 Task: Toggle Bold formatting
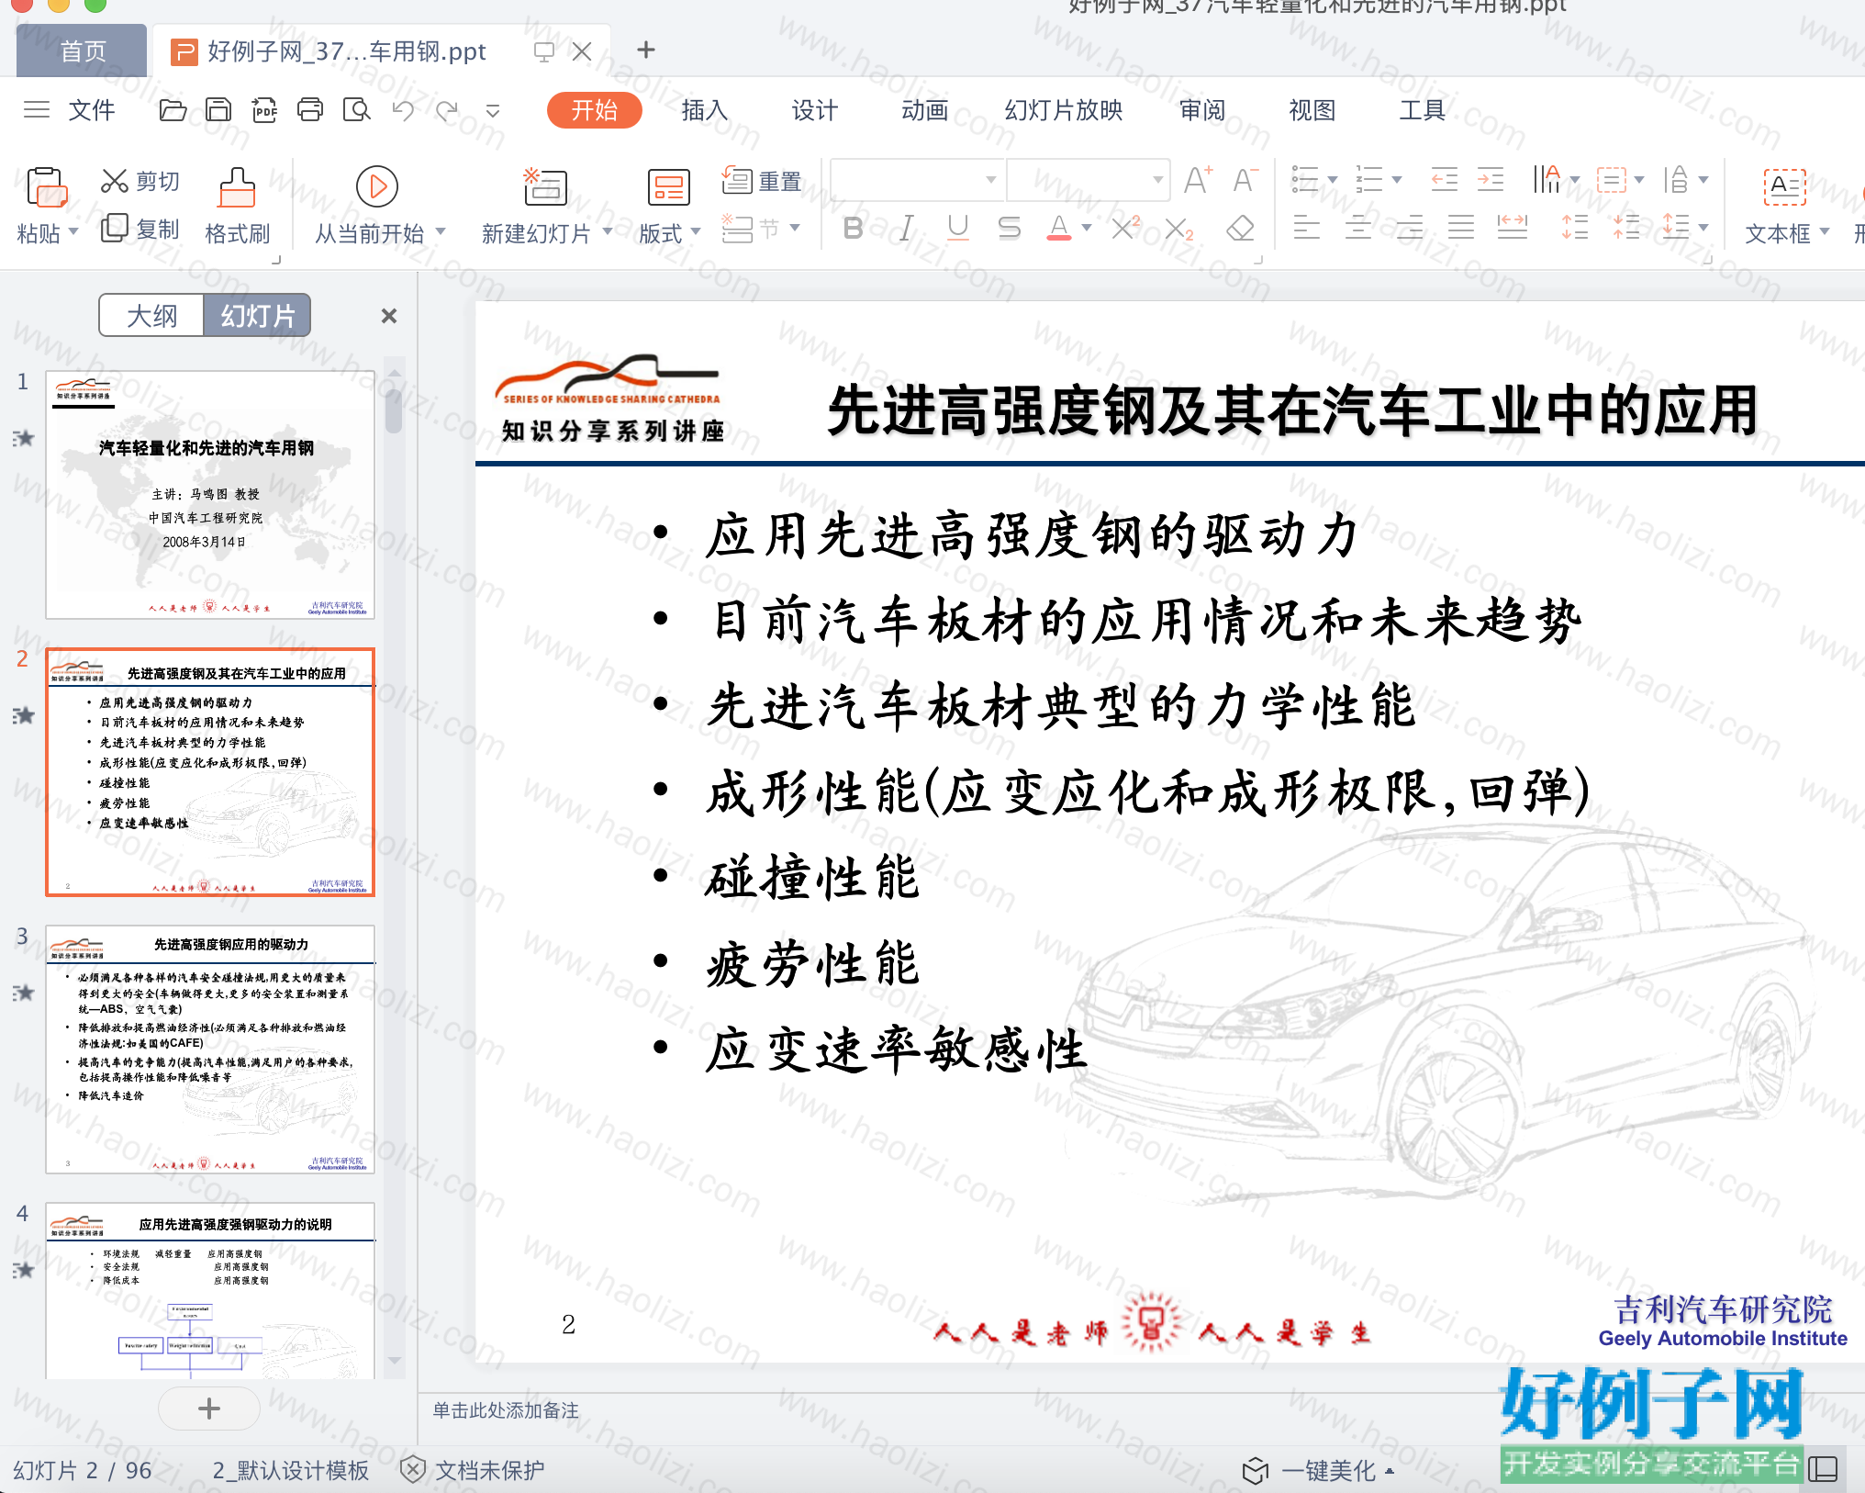click(853, 228)
